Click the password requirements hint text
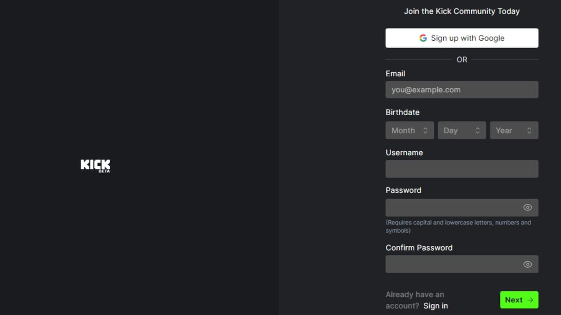 click(459, 226)
